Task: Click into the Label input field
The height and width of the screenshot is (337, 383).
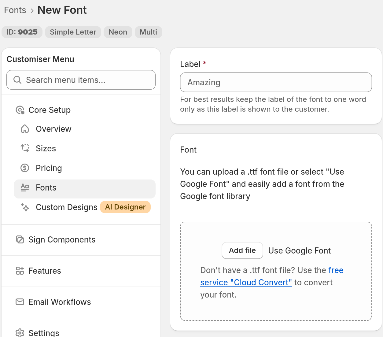Action: pyautogui.click(x=276, y=82)
